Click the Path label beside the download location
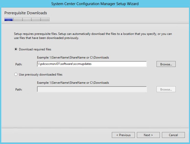190x144 pixels. point(19,64)
